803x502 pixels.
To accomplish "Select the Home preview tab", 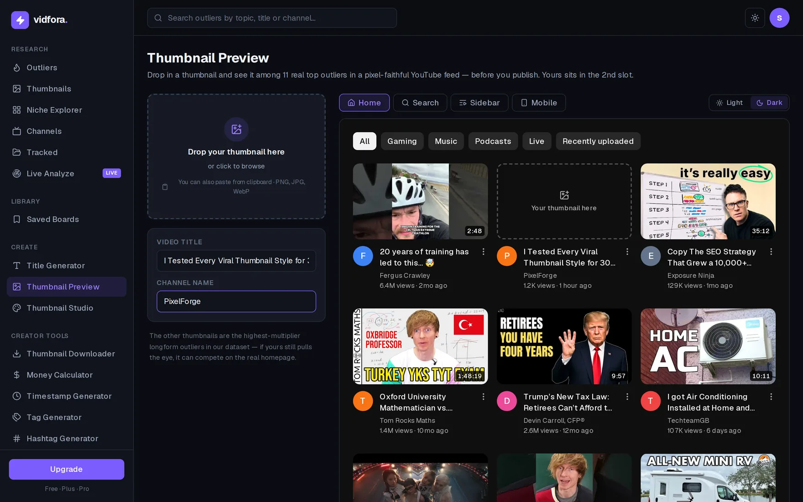I will [x=364, y=103].
